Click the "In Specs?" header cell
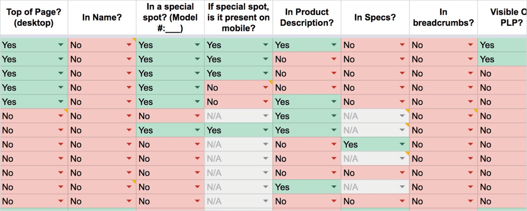Screen dimensions: 527x211 coord(375,17)
